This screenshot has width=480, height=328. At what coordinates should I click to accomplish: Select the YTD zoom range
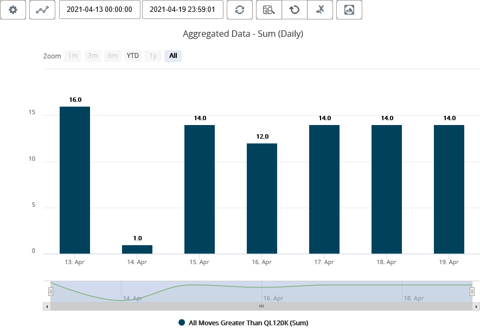coord(133,56)
